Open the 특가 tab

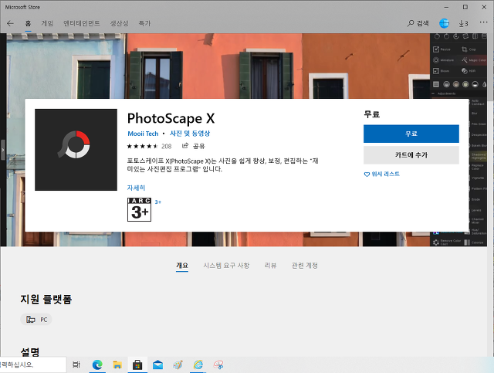click(x=144, y=23)
